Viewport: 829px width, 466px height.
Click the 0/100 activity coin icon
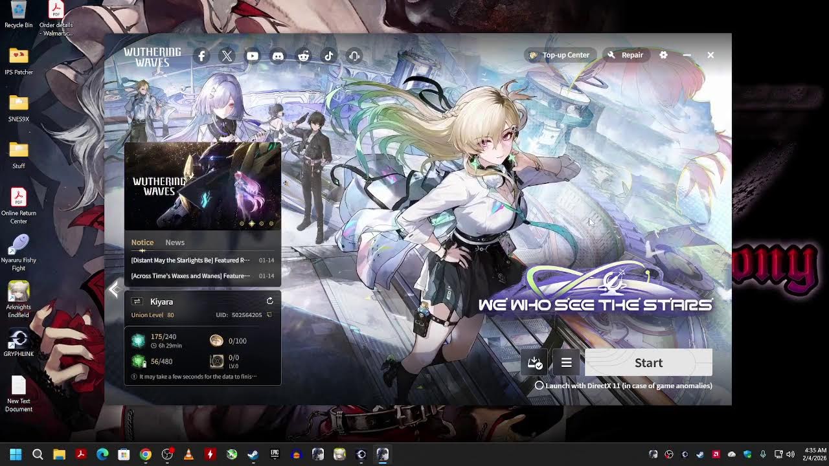(216, 340)
